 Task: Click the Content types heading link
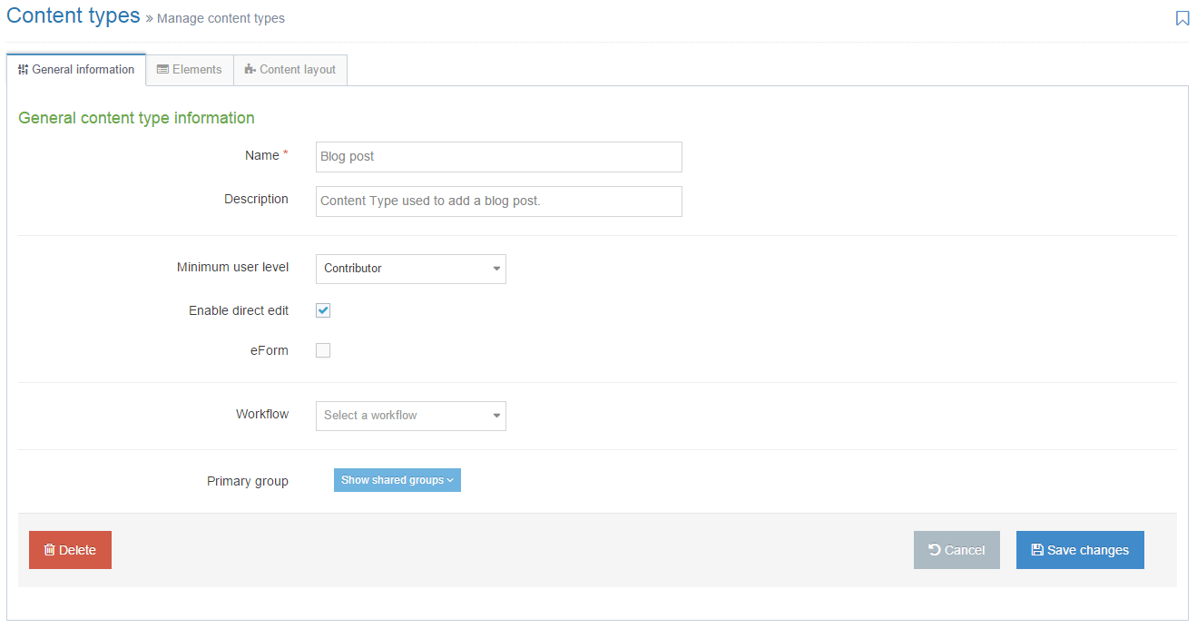[74, 16]
